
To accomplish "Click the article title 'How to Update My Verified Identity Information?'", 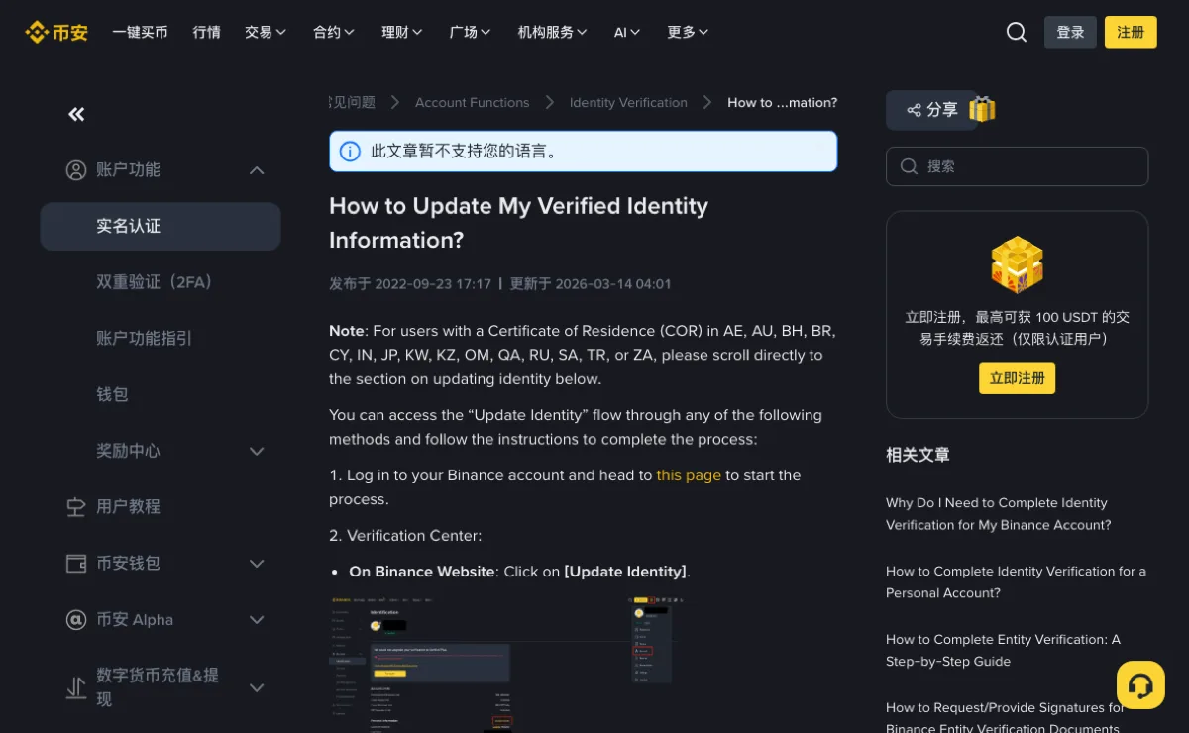I will 519,223.
